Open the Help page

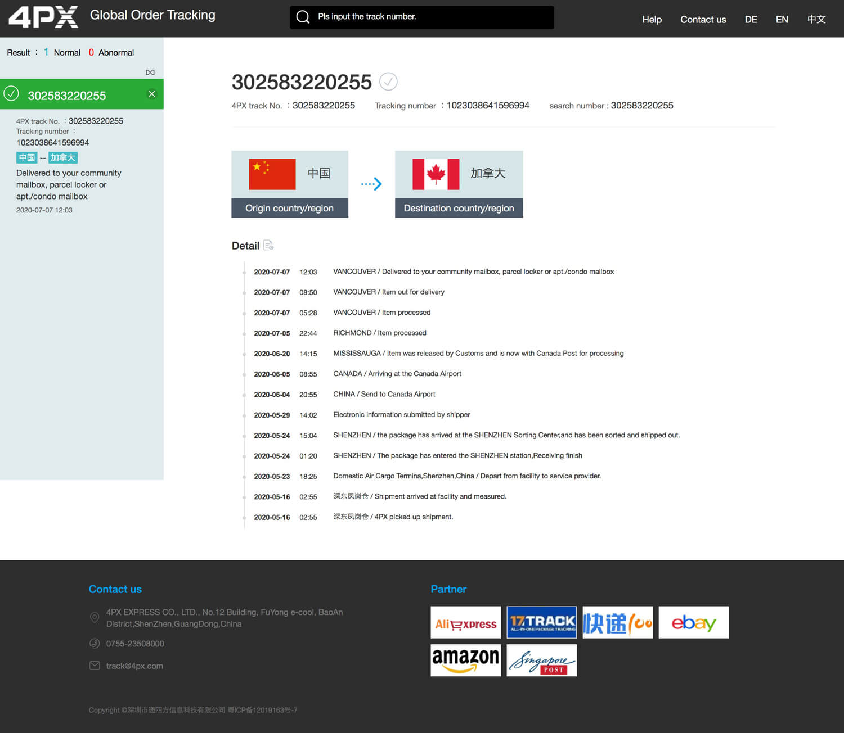tap(652, 19)
